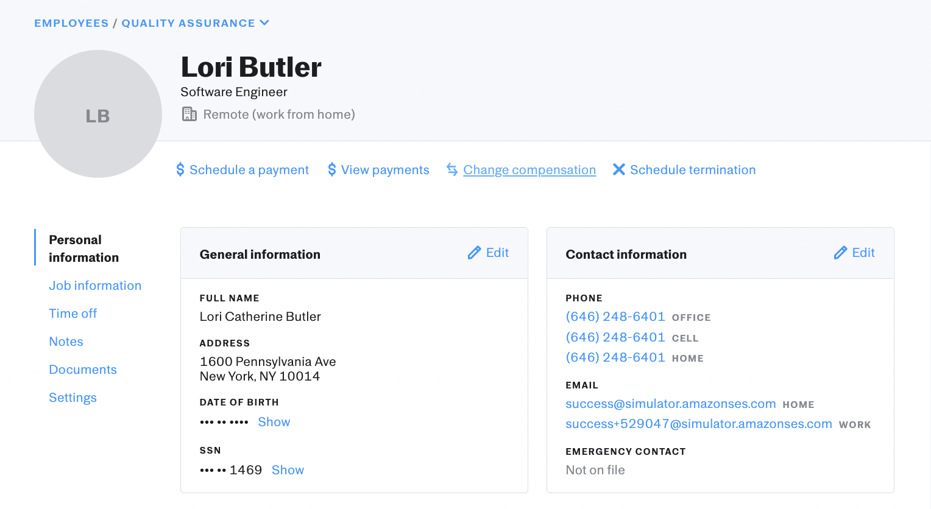Viewport: 931px width, 509px height.
Task: Open employee Settings in sidebar
Action: pyautogui.click(x=73, y=398)
